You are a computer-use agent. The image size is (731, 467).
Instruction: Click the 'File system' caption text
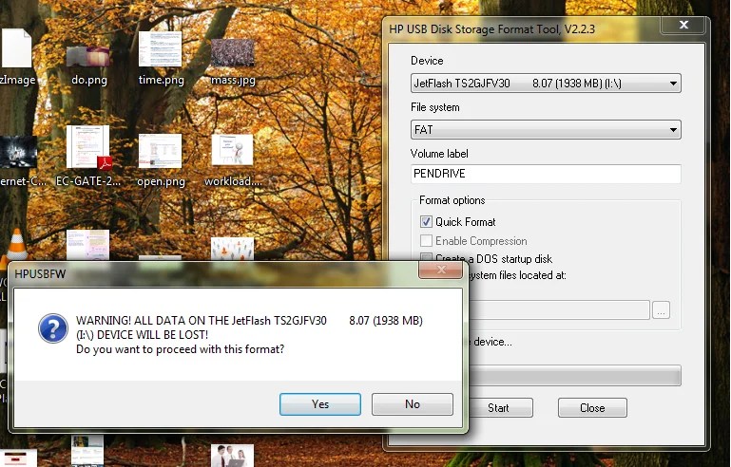pyautogui.click(x=434, y=107)
